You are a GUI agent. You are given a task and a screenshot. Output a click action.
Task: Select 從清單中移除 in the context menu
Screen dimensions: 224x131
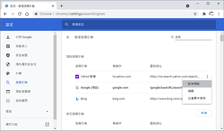(x=197, y=98)
